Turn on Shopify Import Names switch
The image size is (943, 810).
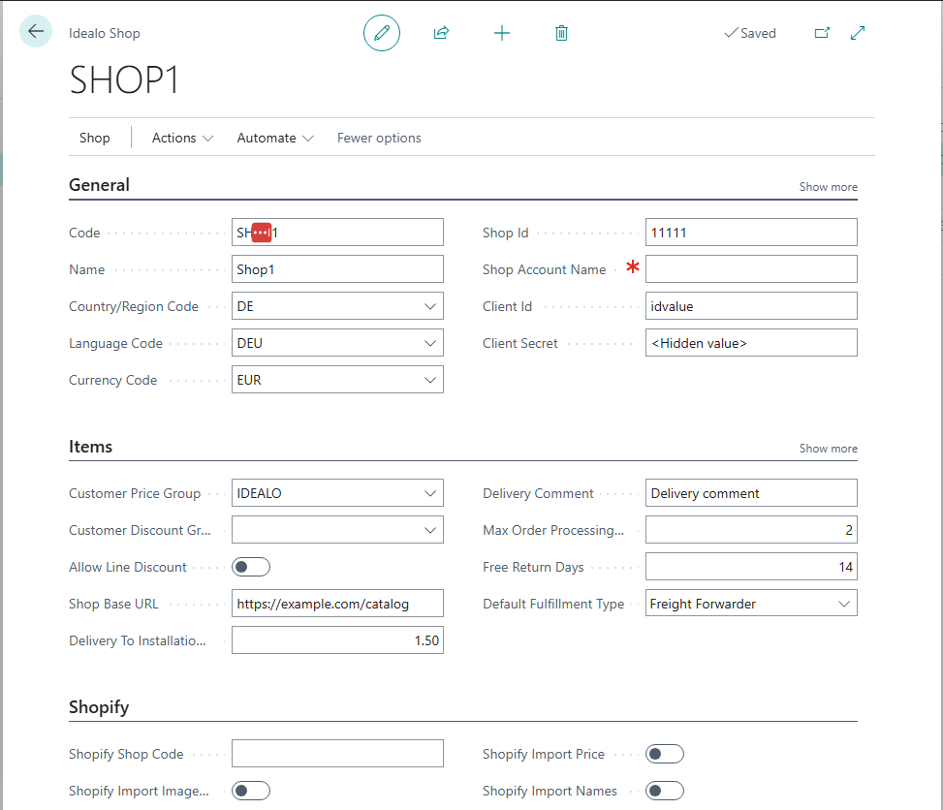(665, 791)
